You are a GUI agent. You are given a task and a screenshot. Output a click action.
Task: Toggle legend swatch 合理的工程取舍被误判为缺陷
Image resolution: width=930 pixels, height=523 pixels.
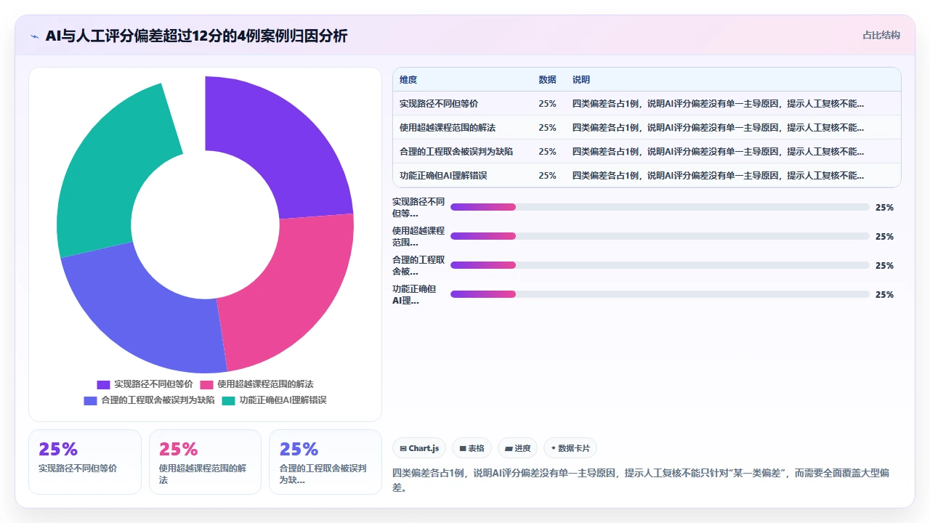coord(90,400)
